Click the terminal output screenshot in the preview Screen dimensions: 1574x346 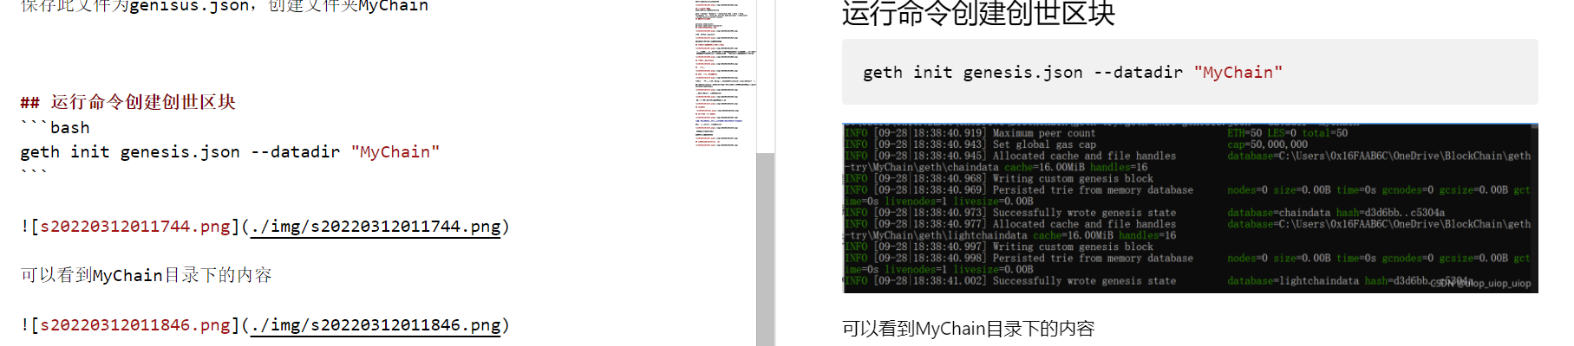1190,208
